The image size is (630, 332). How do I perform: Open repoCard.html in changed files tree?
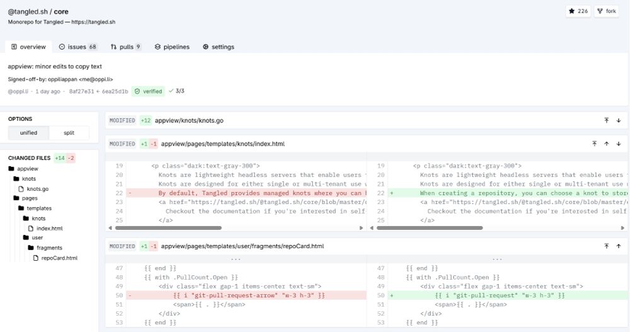click(55, 258)
